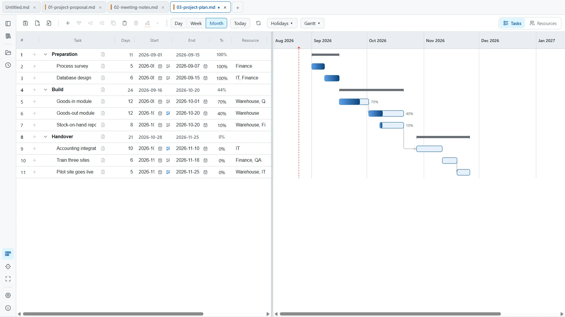Add a new task with plus icon
Viewport: 565px width, 317px height.
coord(68,23)
